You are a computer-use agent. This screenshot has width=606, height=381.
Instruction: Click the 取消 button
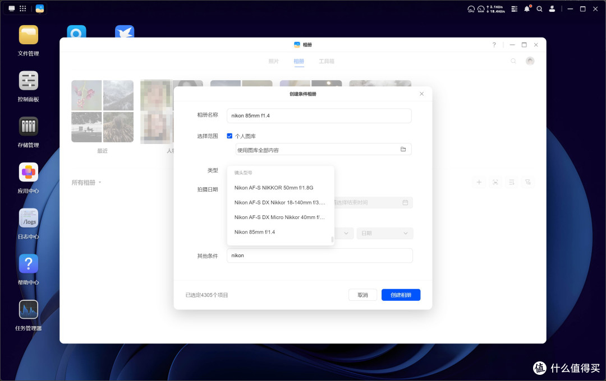coord(362,295)
